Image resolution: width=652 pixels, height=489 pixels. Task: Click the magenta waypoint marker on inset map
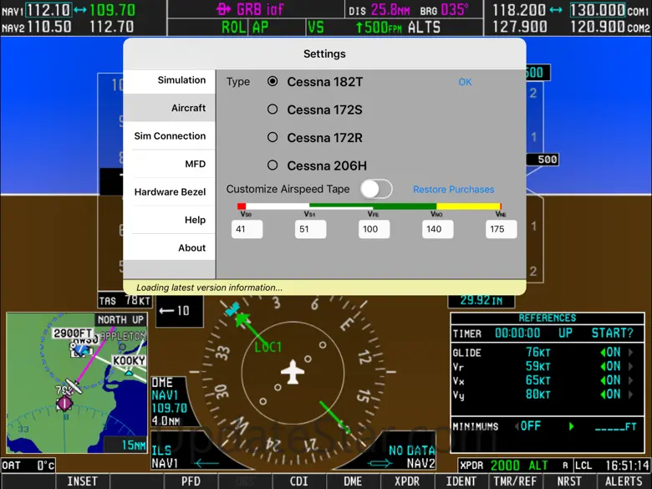[x=64, y=403]
